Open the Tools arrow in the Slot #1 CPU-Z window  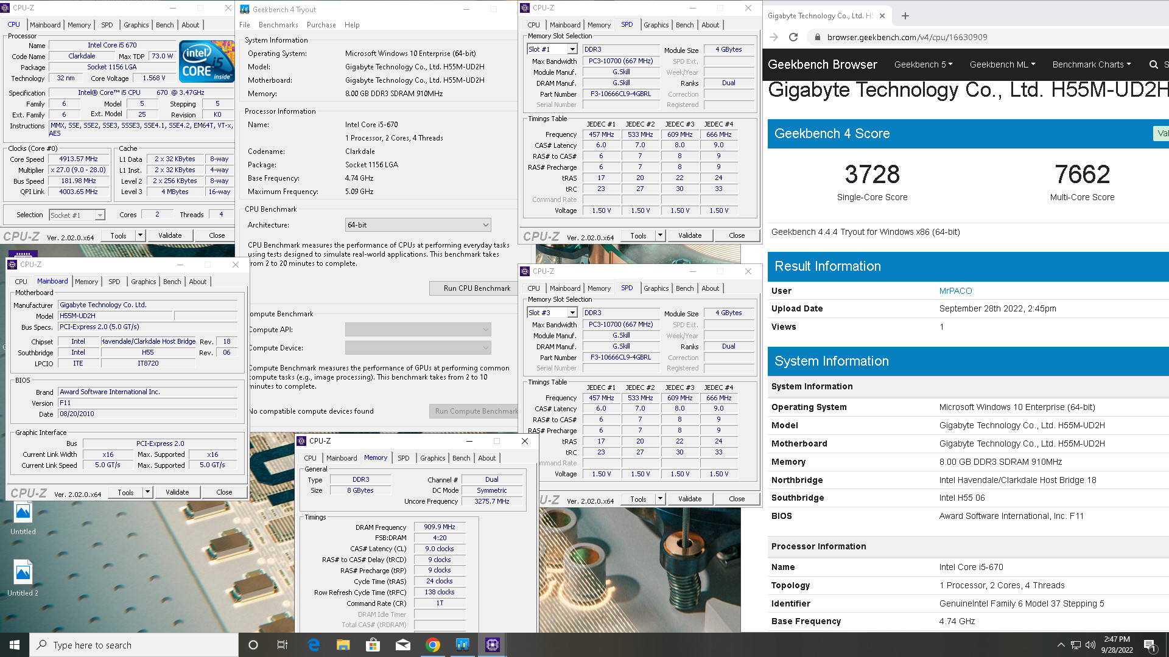660,235
